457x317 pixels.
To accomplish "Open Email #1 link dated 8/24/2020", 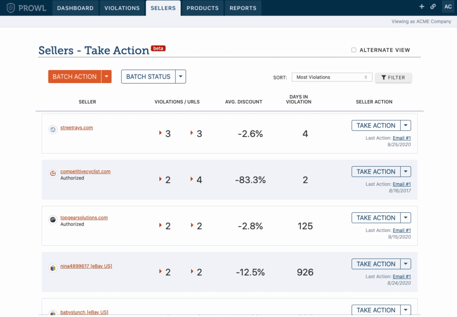I will pyautogui.click(x=402, y=276).
